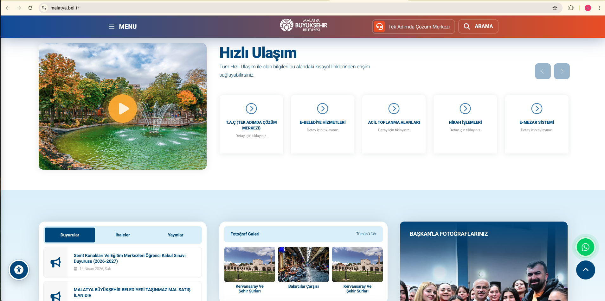Image resolution: width=605 pixels, height=301 pixels.
Task: Open Tek Adımda Çözüm Merkezi button
Action: [x=413, y=27]
